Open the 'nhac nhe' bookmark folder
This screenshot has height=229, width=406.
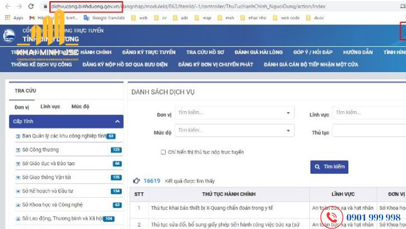point(253,18)
